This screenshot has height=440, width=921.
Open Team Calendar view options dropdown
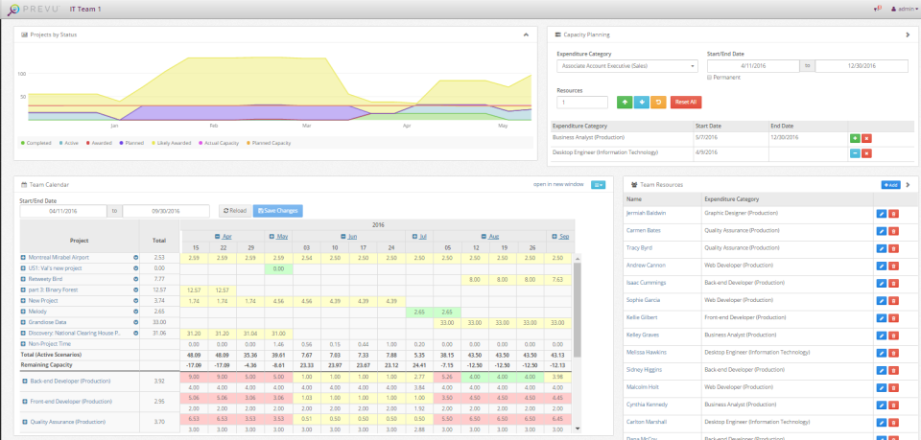(x=598, y=184)
